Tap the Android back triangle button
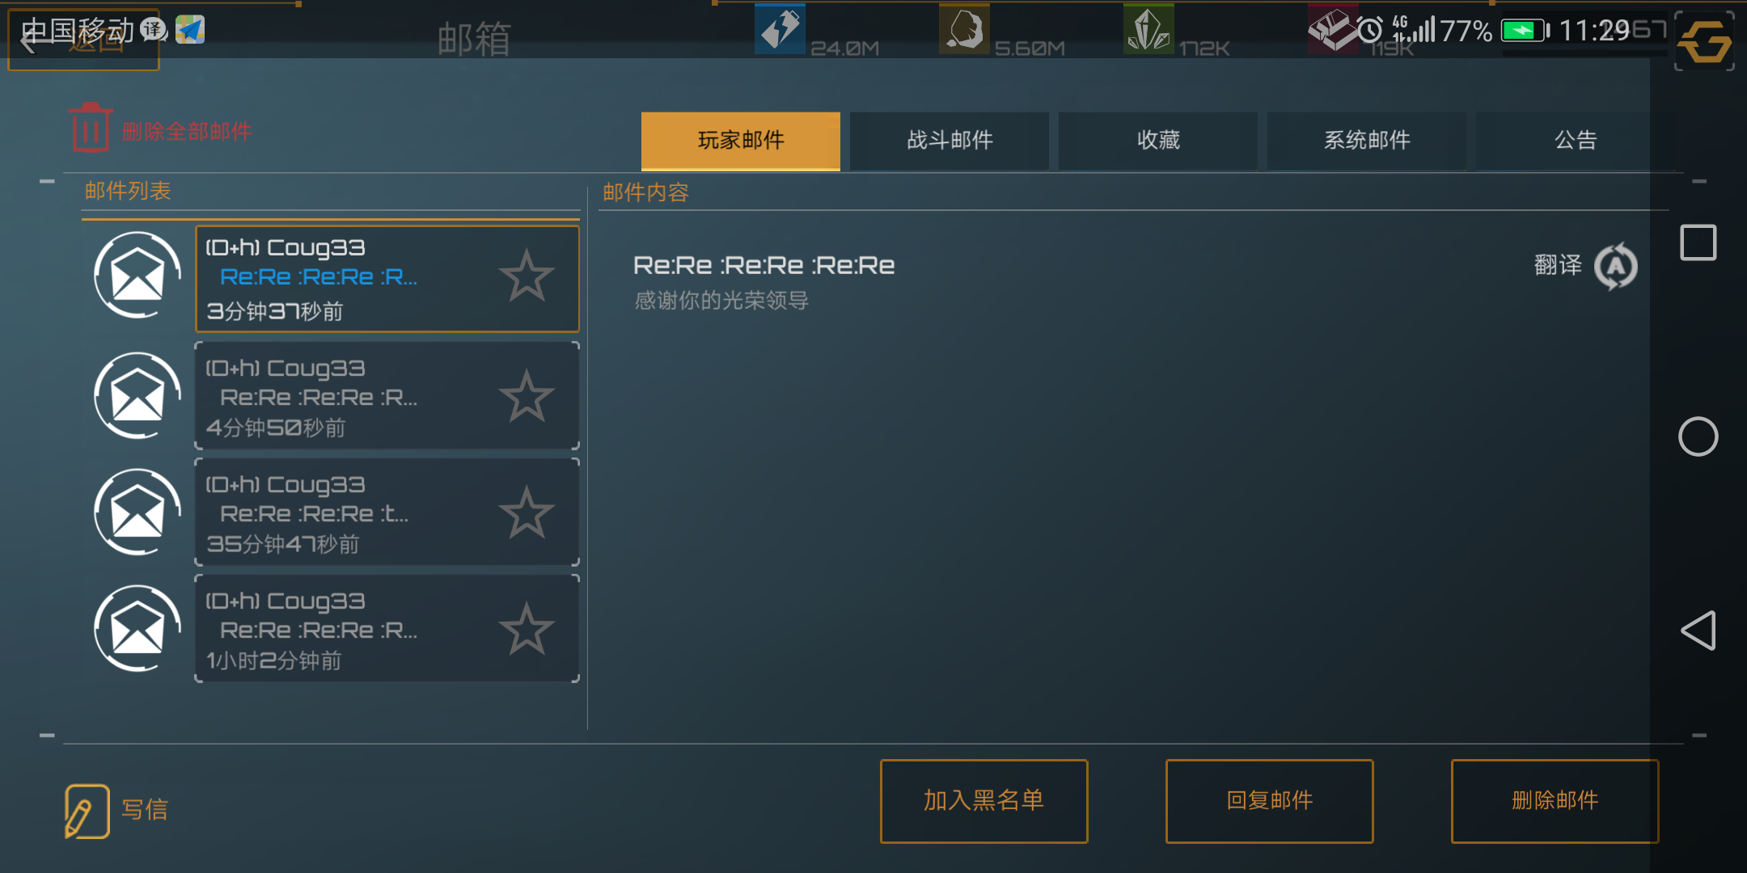The width and height of the screenshot is (1747, 873). click(x=1698, y=630)
